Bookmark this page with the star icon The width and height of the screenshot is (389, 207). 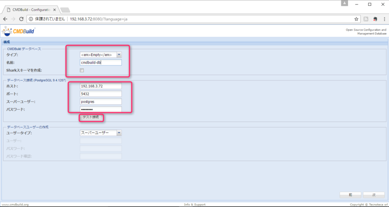point(356,19)
